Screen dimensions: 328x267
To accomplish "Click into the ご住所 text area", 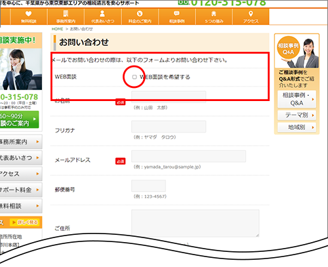I will [195, 223].
